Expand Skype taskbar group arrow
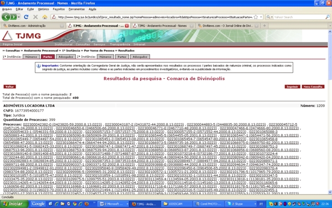The height and width of the screenshot is (208, 332). [x=255, y=204]
